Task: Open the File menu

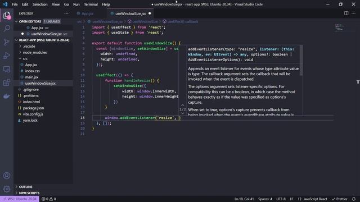Action: pyautogui.click(x=15, y=4)
